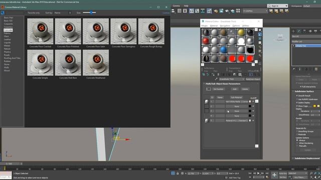This screenshot has width=321, height=180.
Task: Open the Roofing And Tiles category
Action: pos(12,58)
